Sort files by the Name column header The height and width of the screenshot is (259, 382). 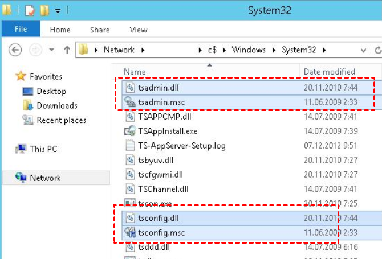[x=135, y=72]
